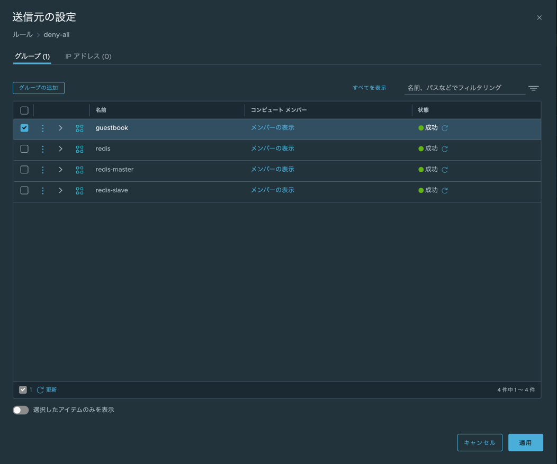Image resolution: width=557 pixels, height=464 pixels.
Task: Expand the redis-slave row details
Action: [x=61, y=191]
